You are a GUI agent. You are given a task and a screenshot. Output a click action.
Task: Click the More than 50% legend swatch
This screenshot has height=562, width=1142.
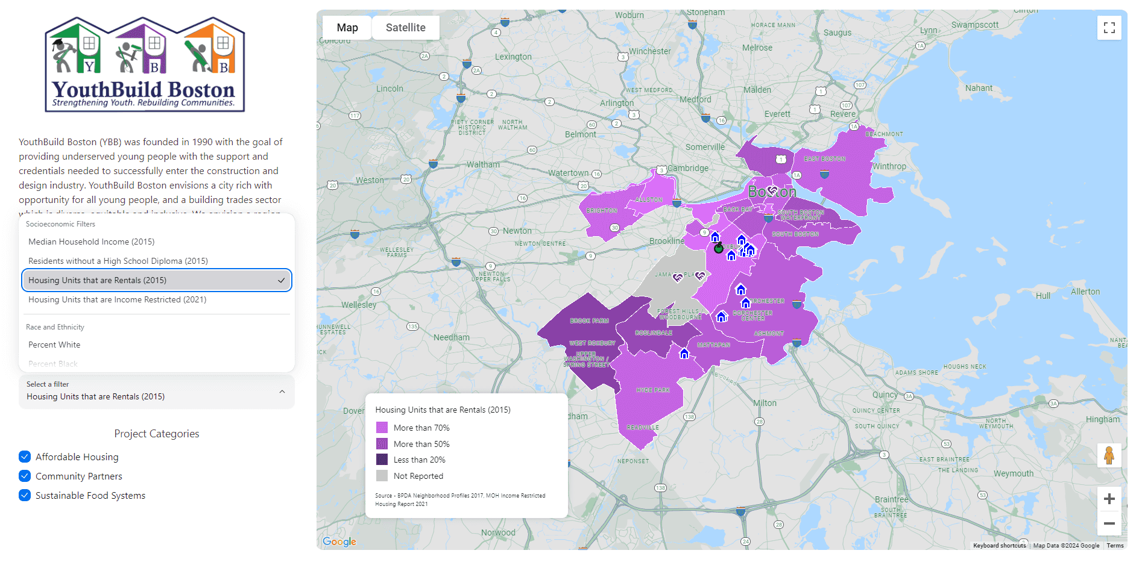[x=382, y=444]
